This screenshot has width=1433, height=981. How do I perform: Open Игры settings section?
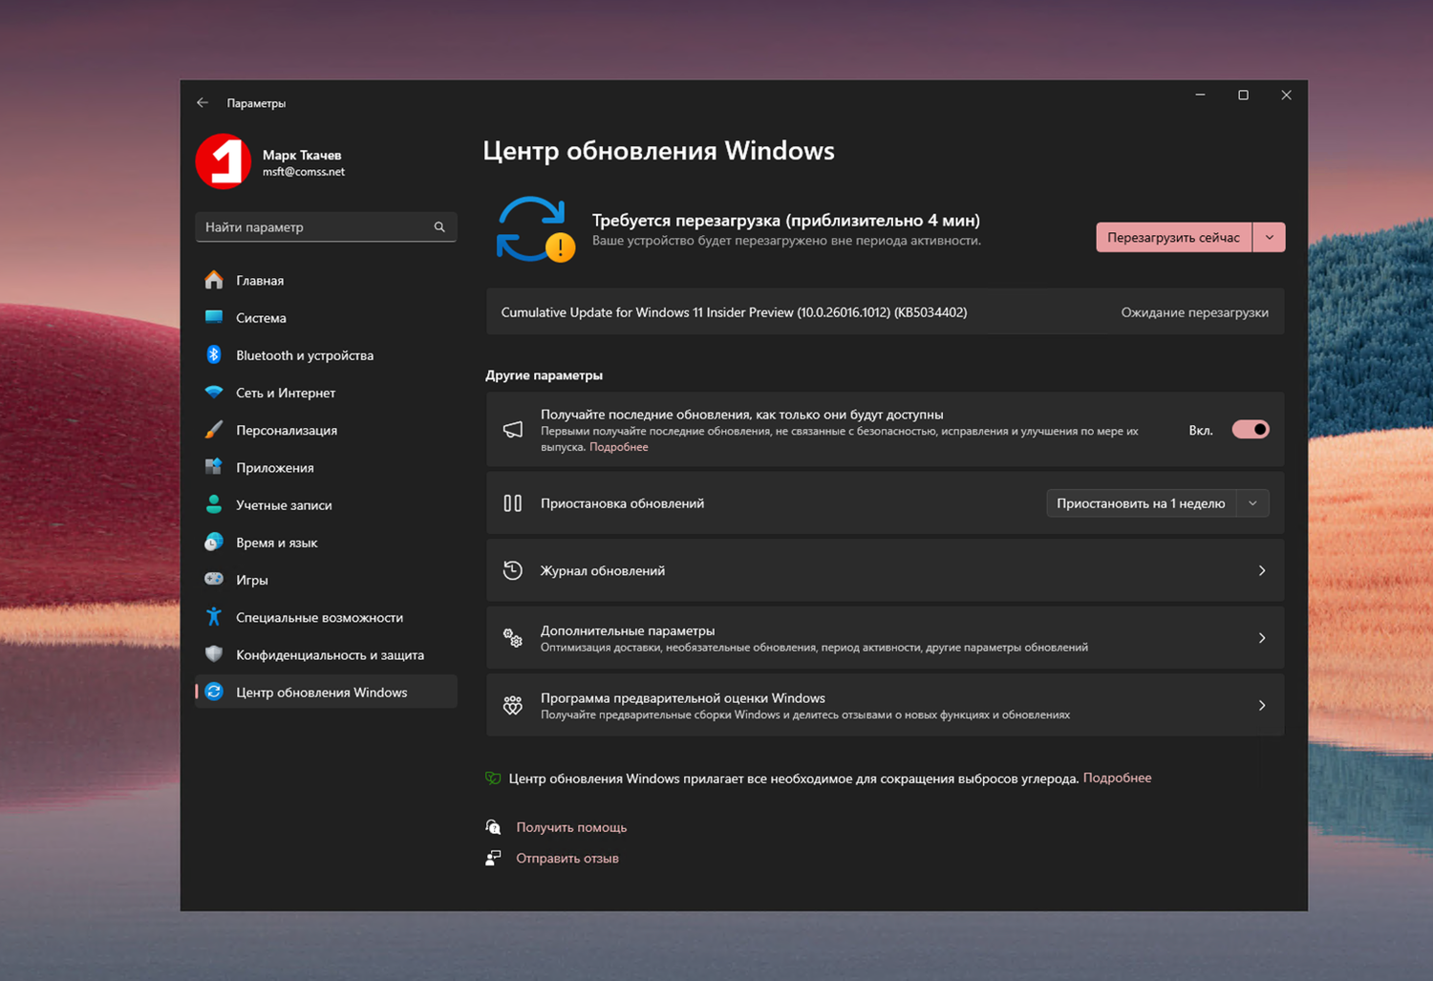coord(326,580)
